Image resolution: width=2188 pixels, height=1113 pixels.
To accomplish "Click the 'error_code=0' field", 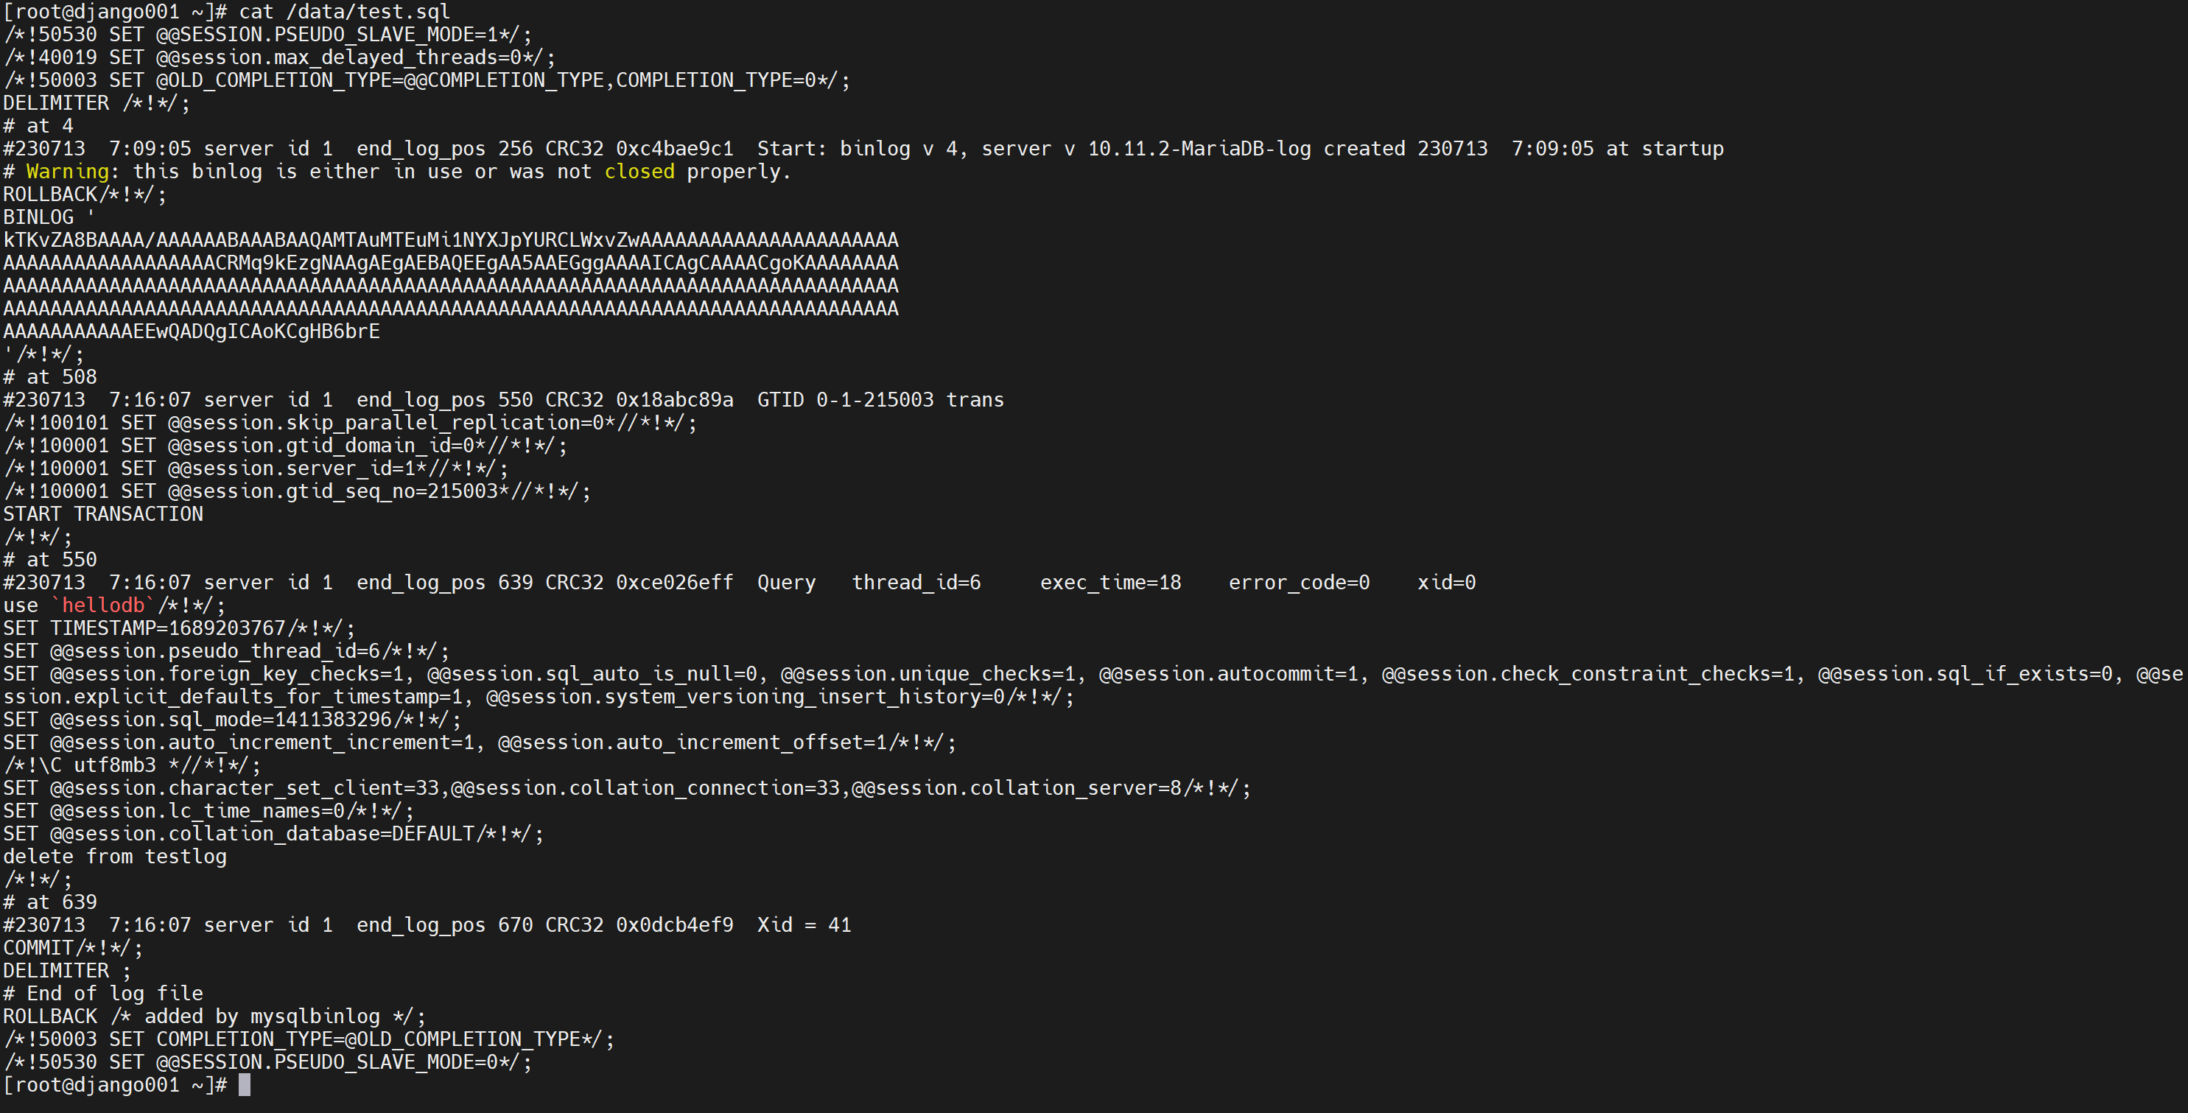I will point(1299,583).
